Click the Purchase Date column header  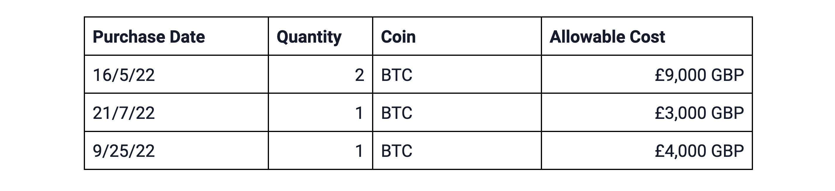pyautogui.click(x=149, y=37)
